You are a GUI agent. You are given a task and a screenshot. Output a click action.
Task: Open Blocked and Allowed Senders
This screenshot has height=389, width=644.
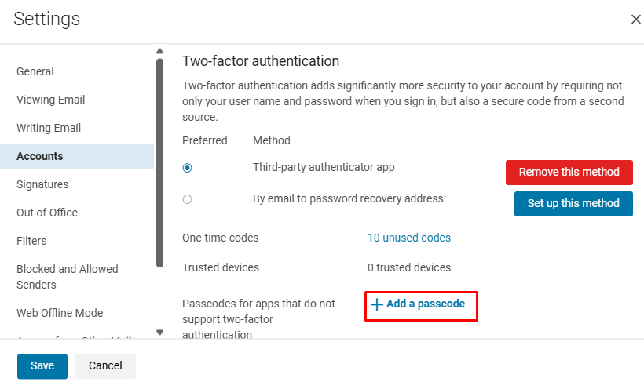68,276
